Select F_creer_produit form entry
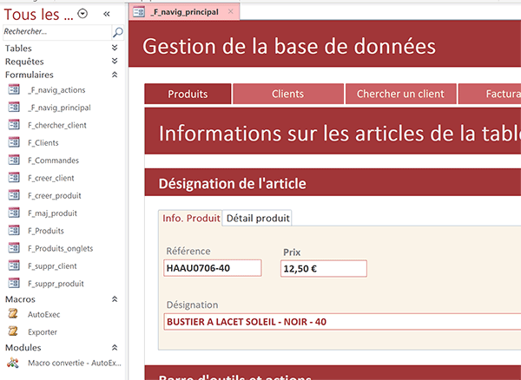The image size is (521, 380). pyautogui.click(x=55, y=195)
